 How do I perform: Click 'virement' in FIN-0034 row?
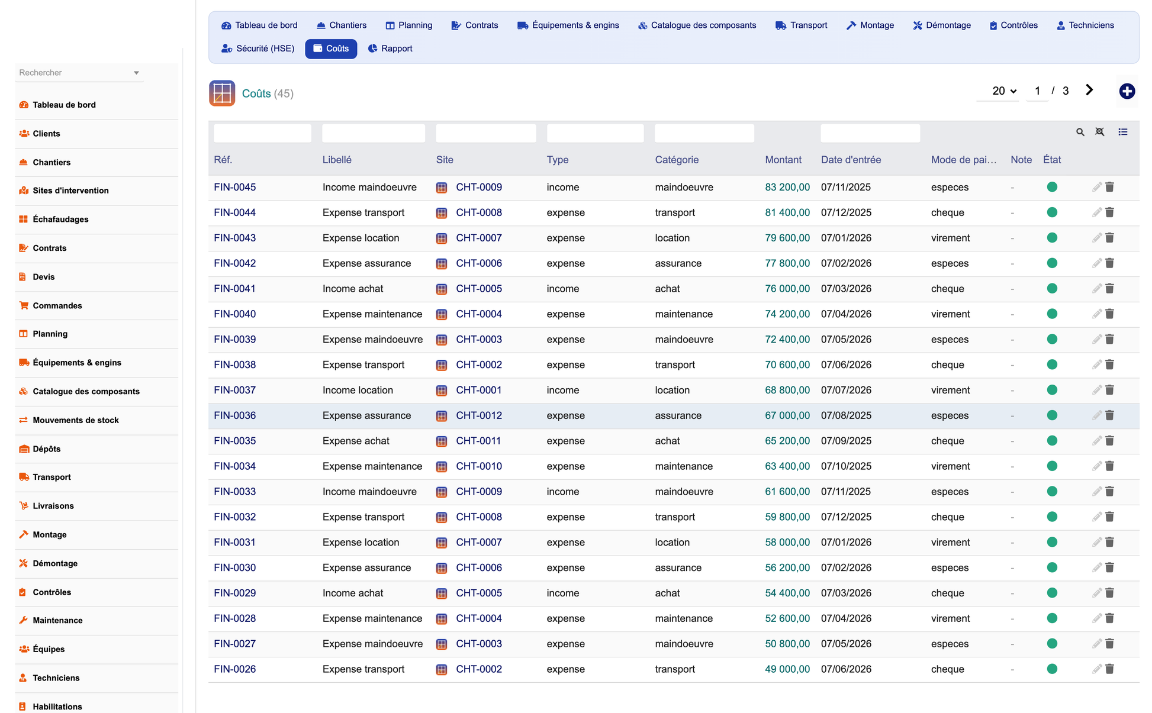point(950,466)
